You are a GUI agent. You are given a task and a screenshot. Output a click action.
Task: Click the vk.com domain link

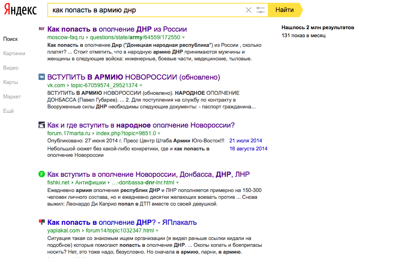click(x=56, y=85)
